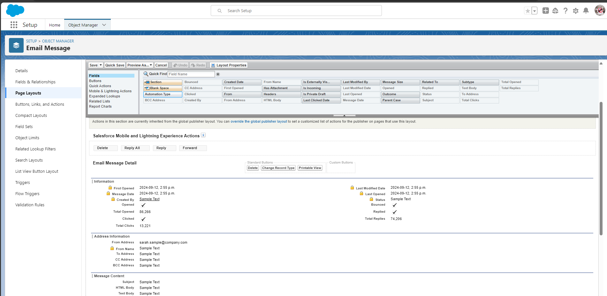The width and height of the screenshot is (607, 296).
Task: Open the Details sidebar item
Action: pos(21,71)
